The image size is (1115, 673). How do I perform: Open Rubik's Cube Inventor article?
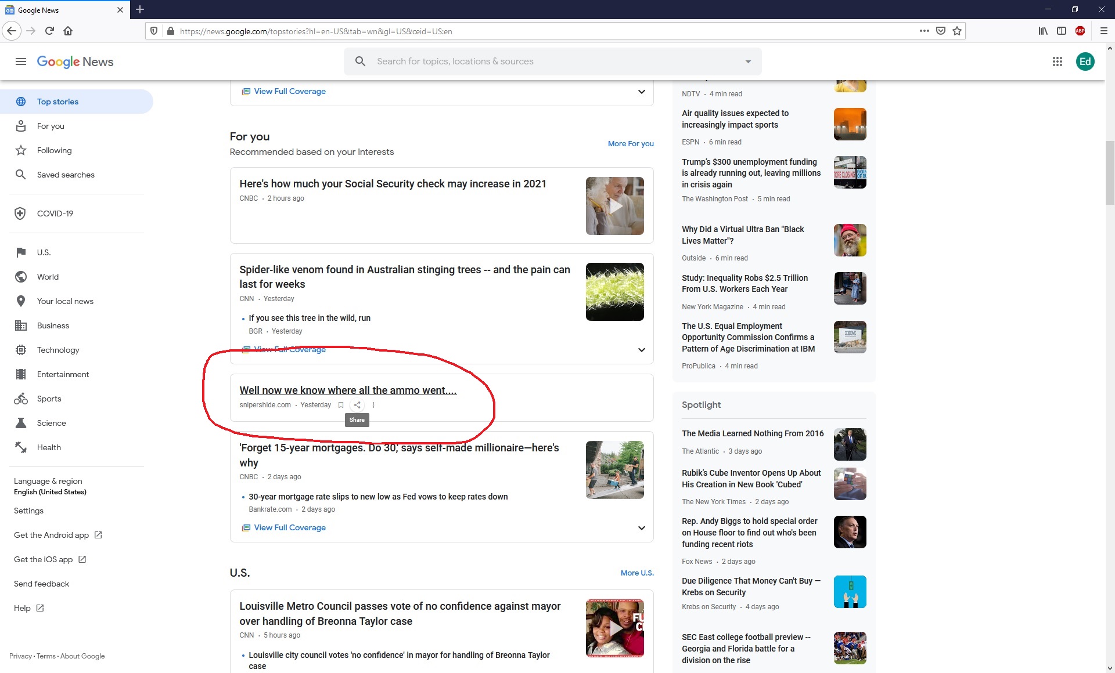pos(751,479)
